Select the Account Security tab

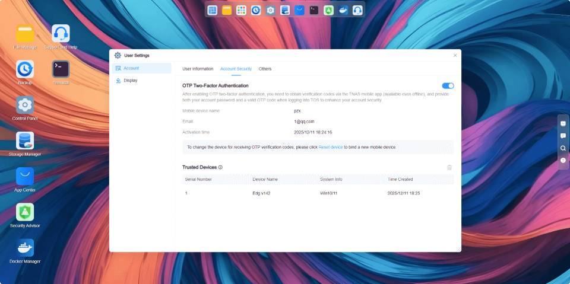tap(236, 69)
